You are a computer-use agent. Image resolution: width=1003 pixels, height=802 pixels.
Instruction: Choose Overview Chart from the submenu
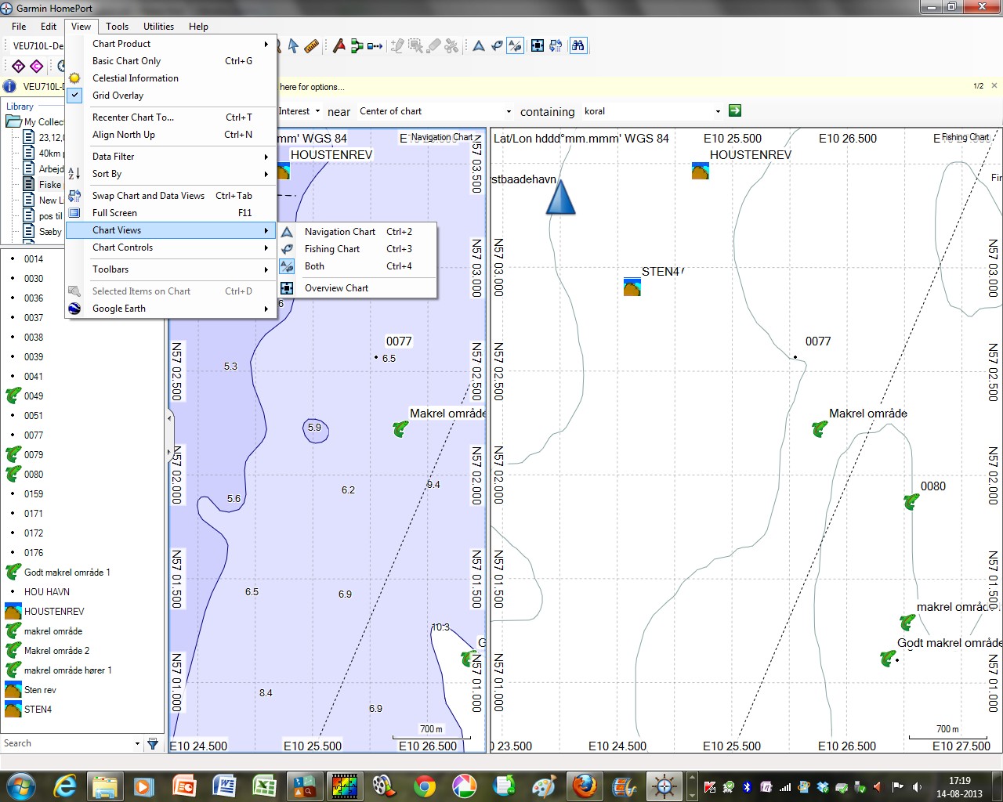point(357,288)
